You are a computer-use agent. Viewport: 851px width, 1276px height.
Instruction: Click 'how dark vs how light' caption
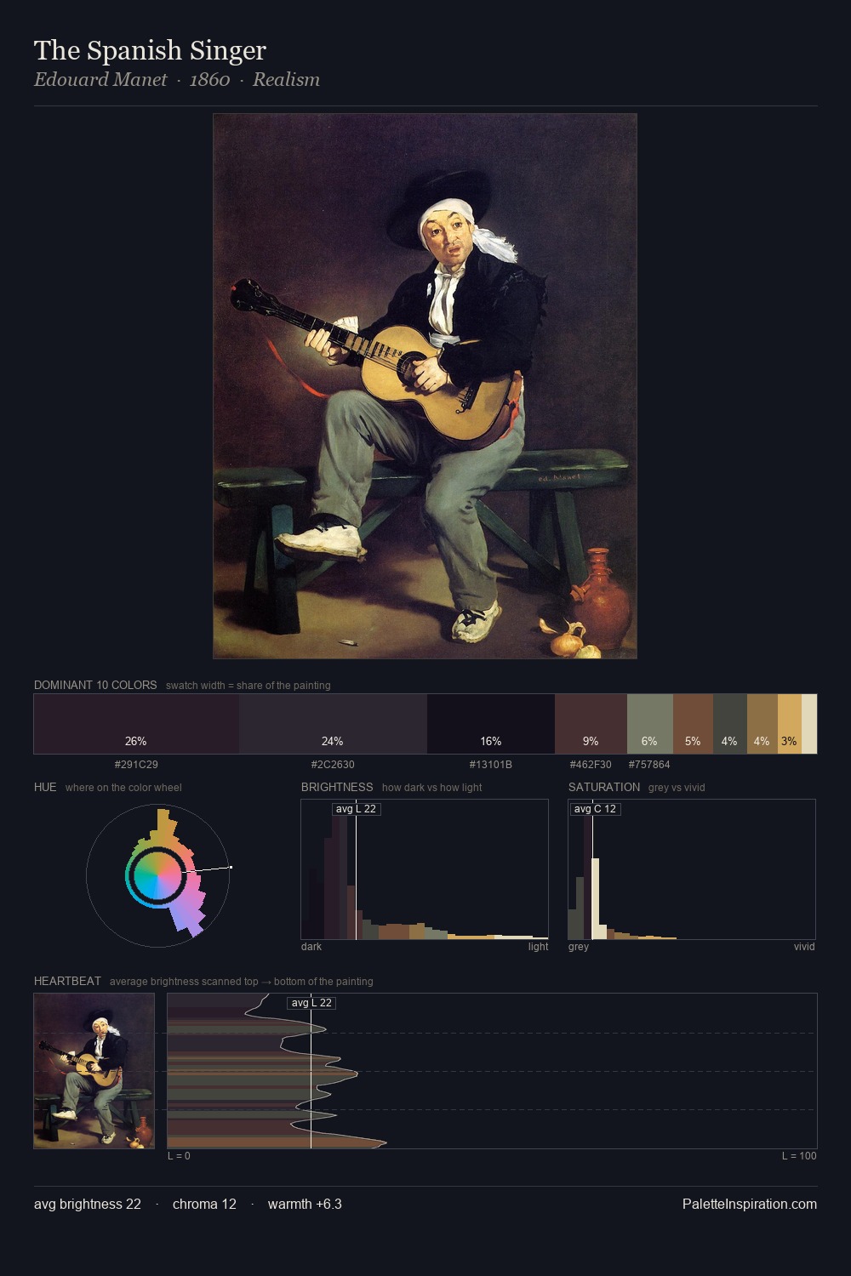tap(431, 788)
